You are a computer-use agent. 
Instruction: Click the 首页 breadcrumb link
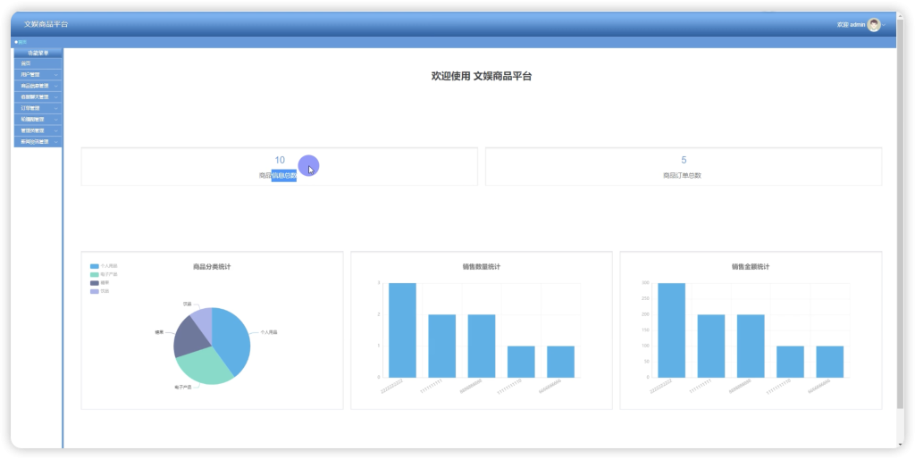click(22, 42)
